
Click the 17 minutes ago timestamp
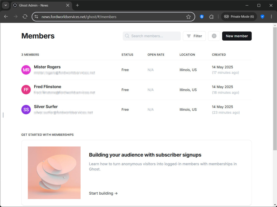click(225, 73)
